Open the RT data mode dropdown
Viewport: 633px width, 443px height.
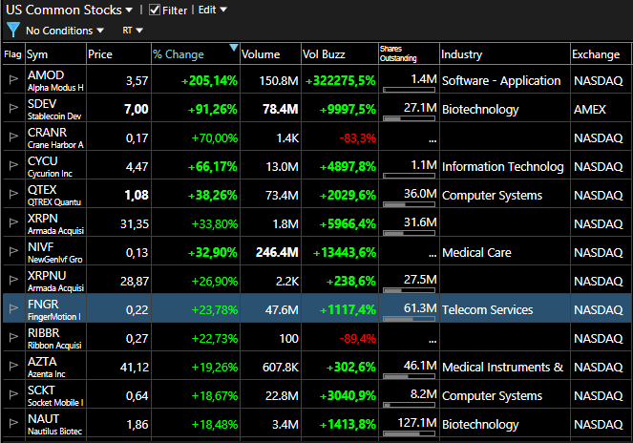(133, 31)
